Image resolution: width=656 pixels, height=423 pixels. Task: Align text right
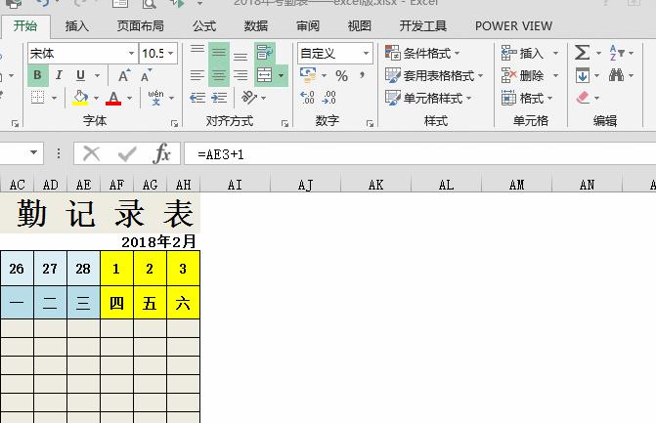tap(241, 75)
